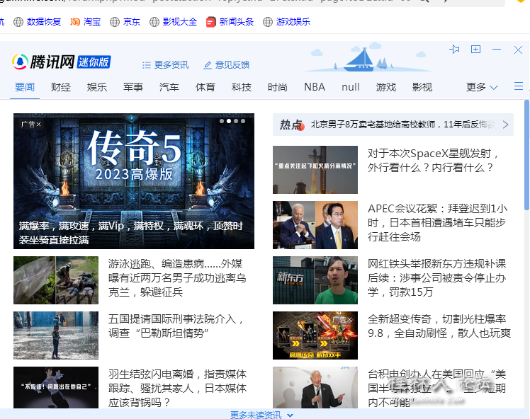Switch to the 体育 tab
The width and height of the screenshot is (530, 419).
pyautogui.click(x=205, y=87)
